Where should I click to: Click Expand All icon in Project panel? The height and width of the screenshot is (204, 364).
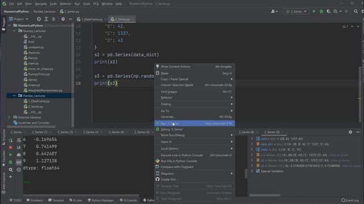46,19
